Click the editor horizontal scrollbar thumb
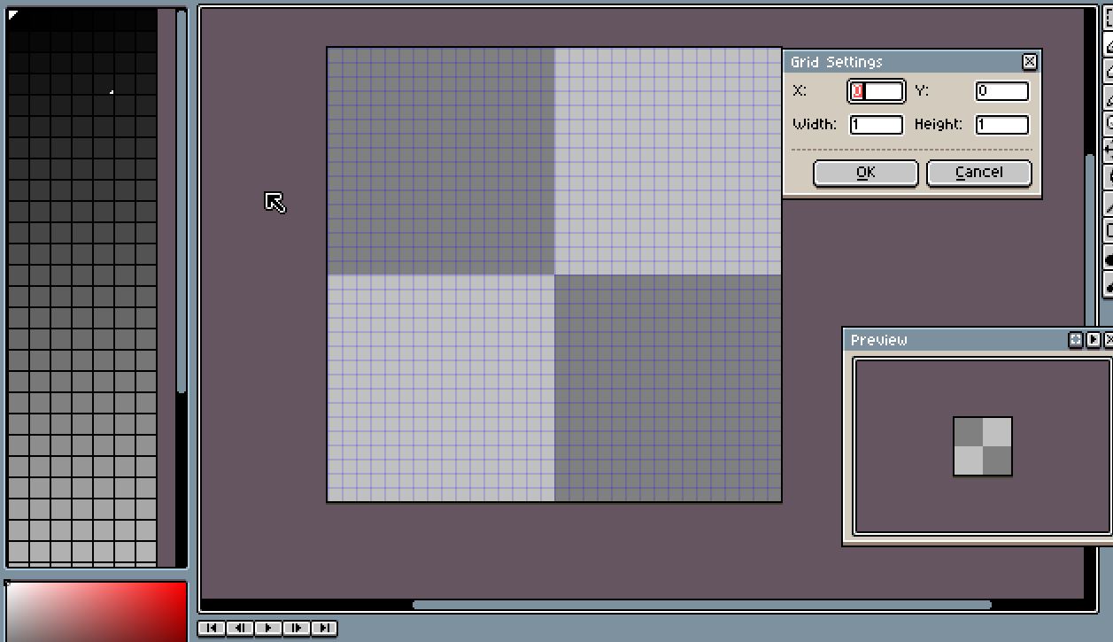This screenshot has width=1113, height=642. click(x=701, y=606)
